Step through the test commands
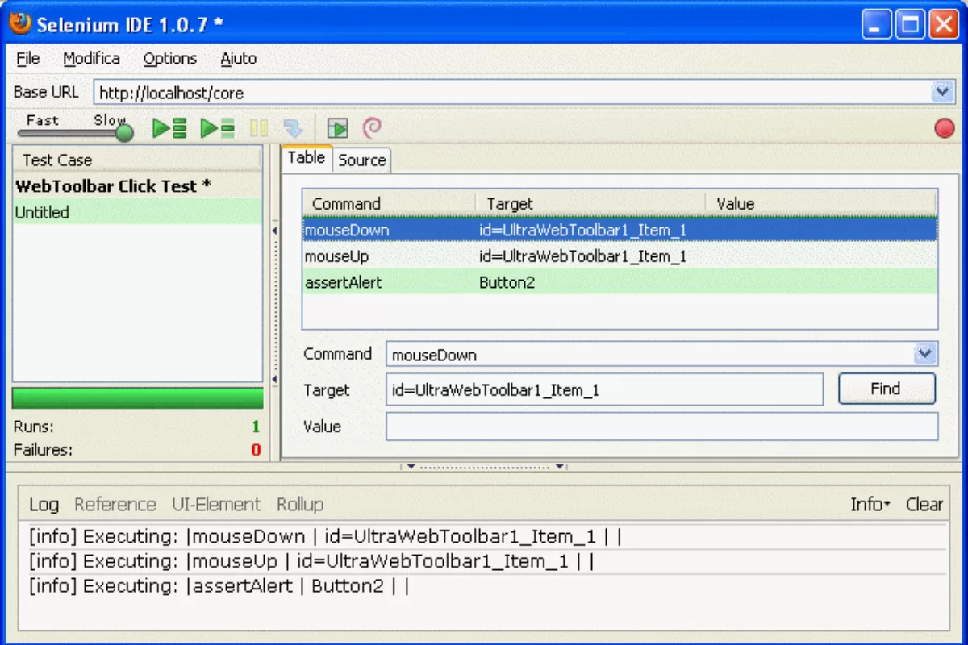The height and width of the screenshot is (645, 968). pyautogui.click(x=293, y=127)
